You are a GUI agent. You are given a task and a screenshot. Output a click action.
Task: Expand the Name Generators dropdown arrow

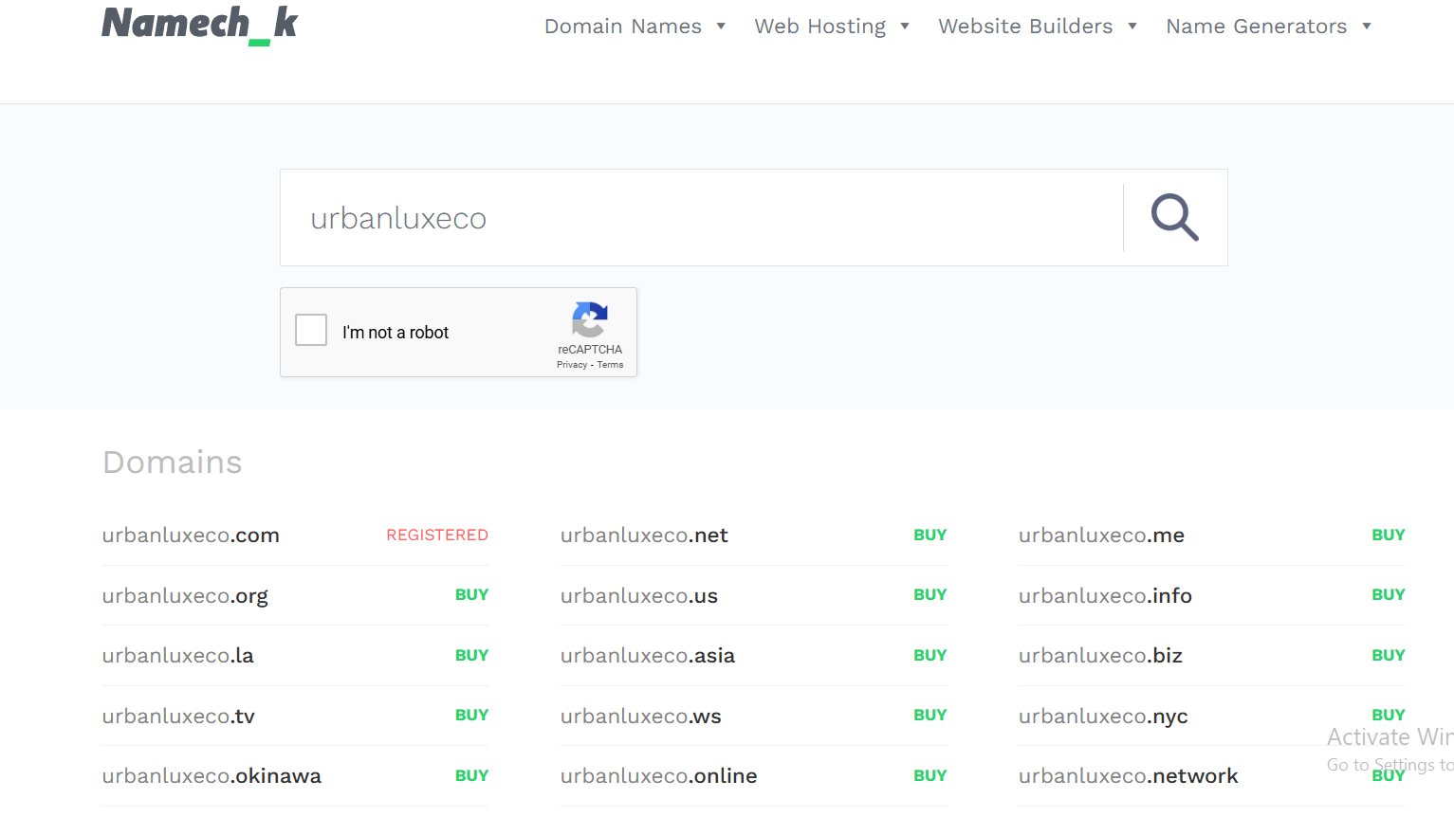1367,27
